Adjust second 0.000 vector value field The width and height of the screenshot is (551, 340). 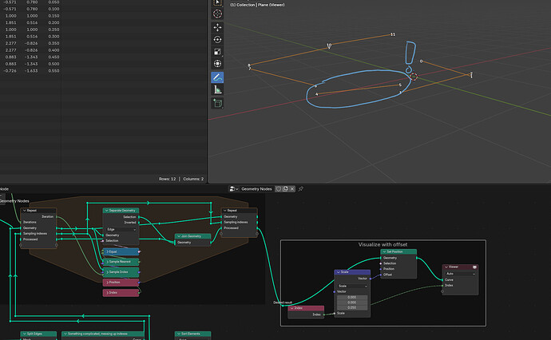[x=352, y=302]
